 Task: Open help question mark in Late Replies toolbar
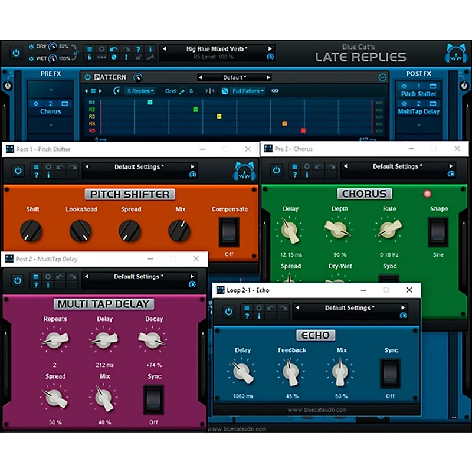click(138, 49)
